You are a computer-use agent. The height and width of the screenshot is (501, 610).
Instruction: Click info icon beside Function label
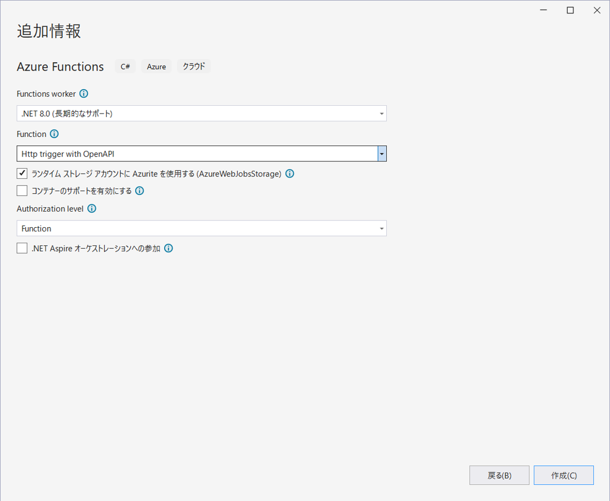[x=54, y=134]
